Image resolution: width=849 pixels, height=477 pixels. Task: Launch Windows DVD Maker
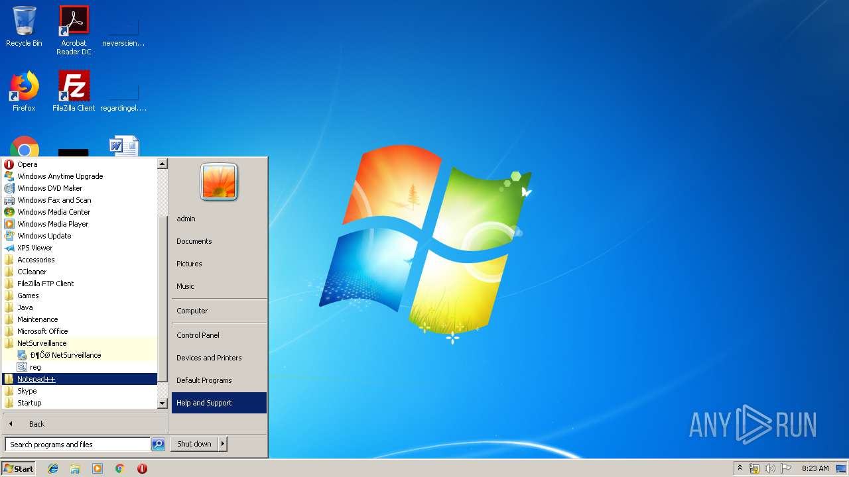click(80, 188)
